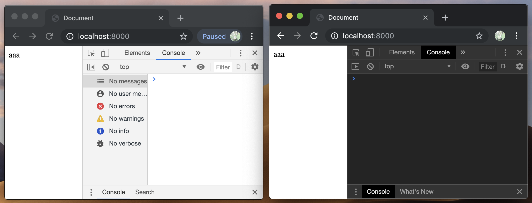Select No info sidebar row

(x=115, y=131)
